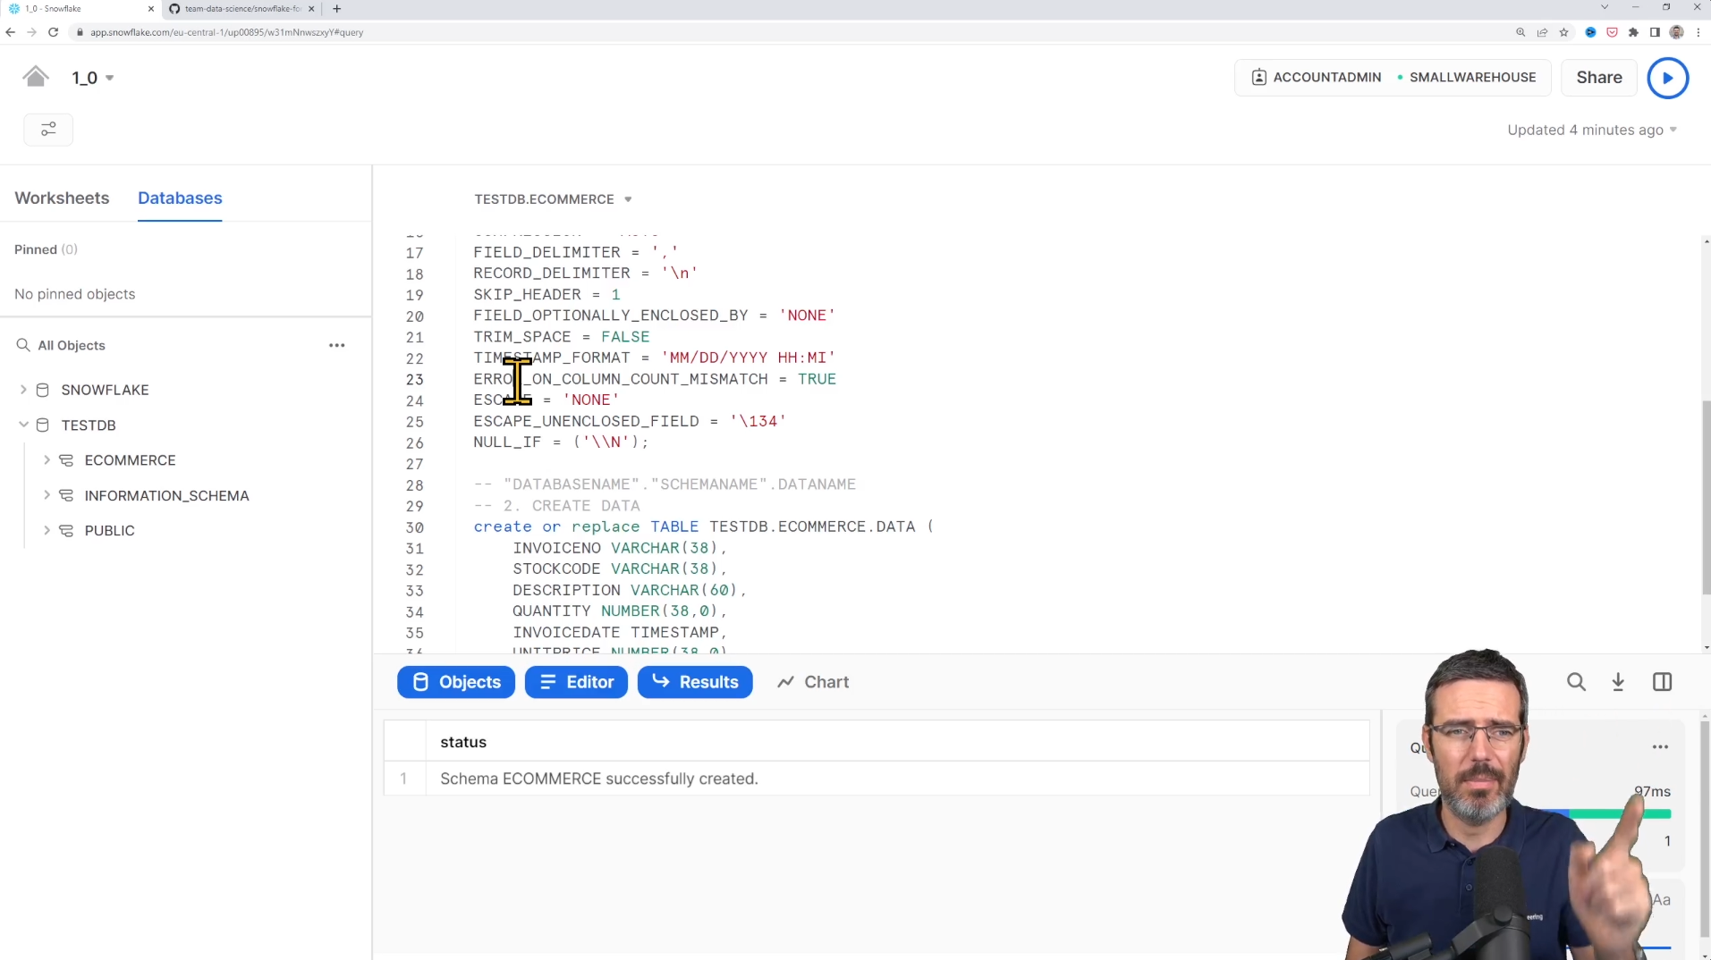Viewport: 1711px width, 960px height.
Task: Click the Pinned section header
Action: tap(46, 249)
